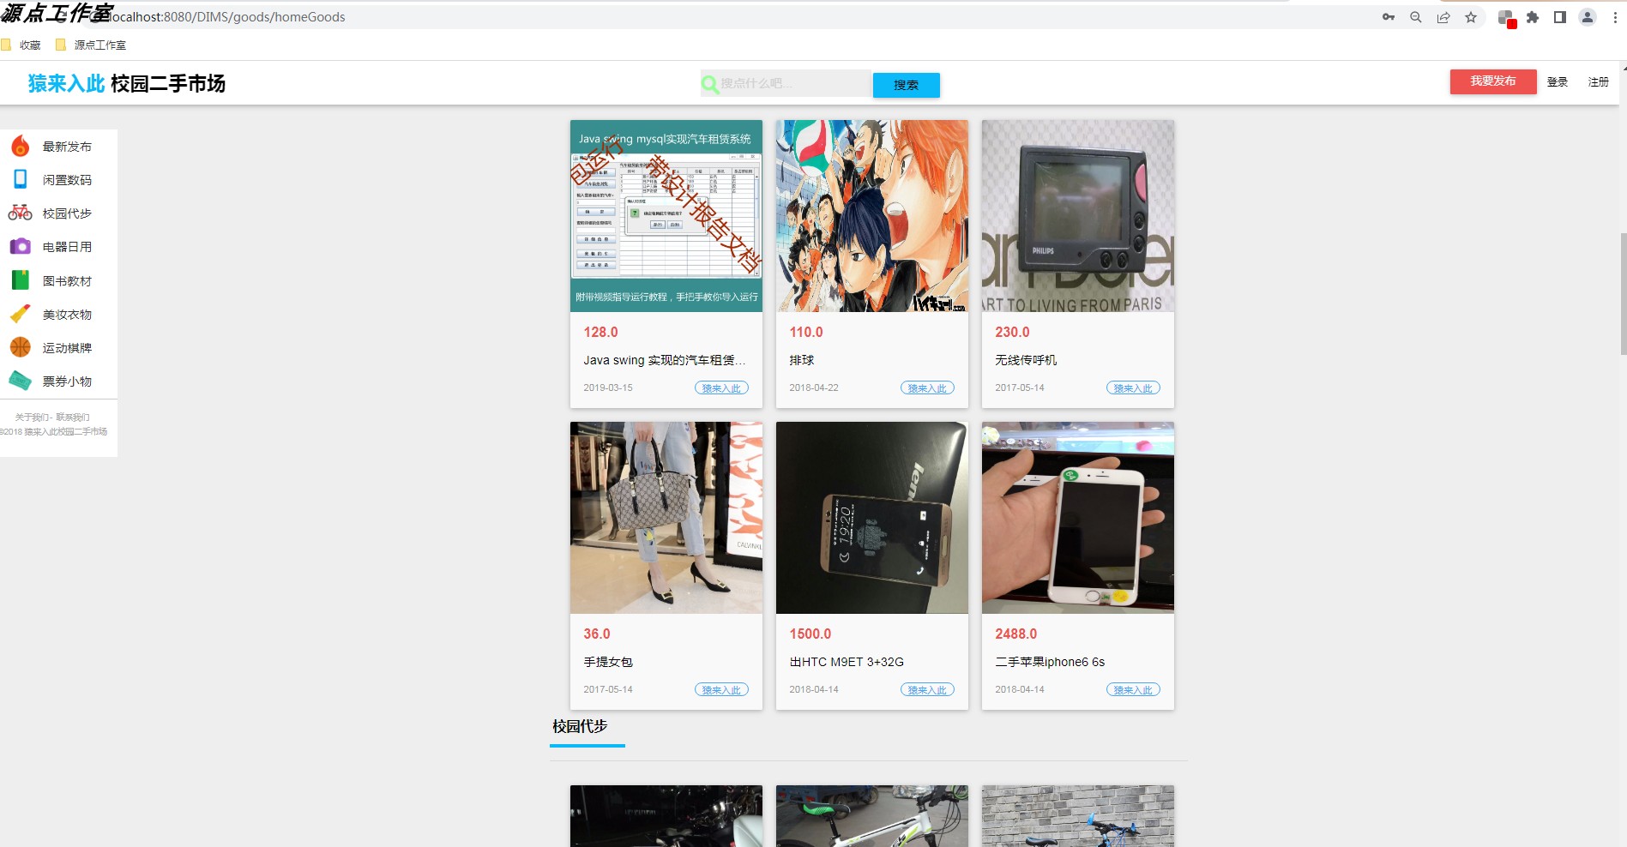Click the share page icon in address bar
Image resolution: width=1627 pixels, height=847 pixels.
point(1443,17)
